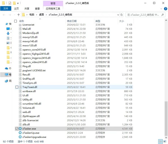Open the 共享 ribbon tab
Image resolution: width=168 pixels, height=144 pixels.
27,9
